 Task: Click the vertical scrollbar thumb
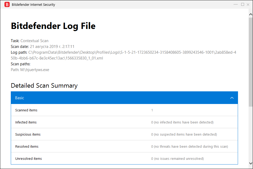[x=251, y=62]
